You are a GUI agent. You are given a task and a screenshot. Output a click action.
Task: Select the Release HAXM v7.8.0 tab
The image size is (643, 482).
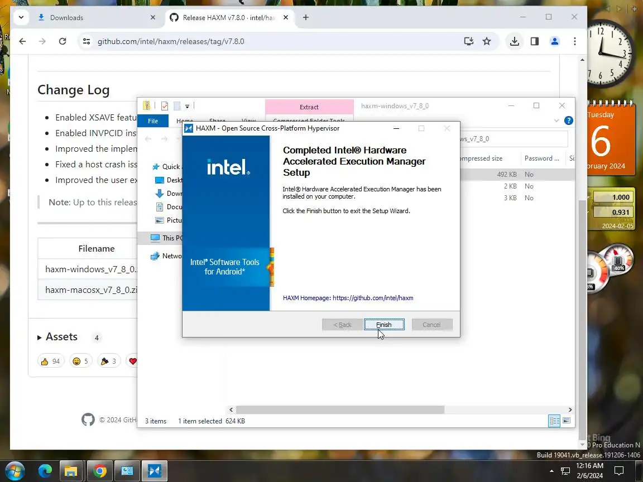pos(229,18)
